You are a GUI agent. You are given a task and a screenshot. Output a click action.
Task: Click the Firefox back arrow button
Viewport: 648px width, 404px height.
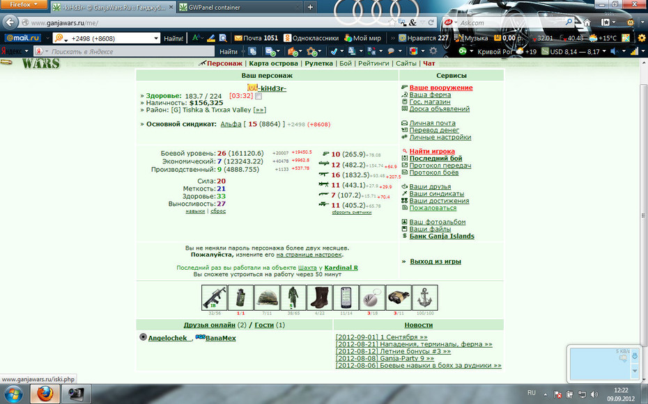[10, 22]
